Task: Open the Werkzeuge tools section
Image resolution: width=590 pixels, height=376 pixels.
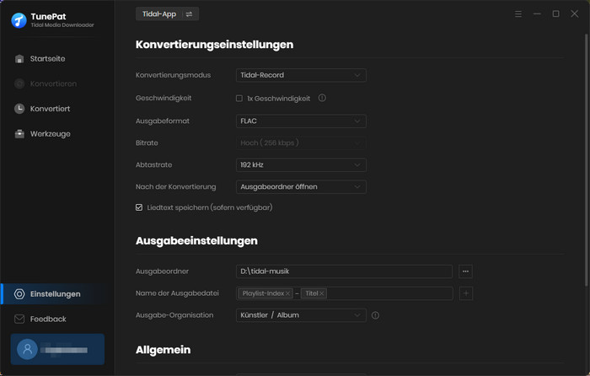Action: pyautogui.click(x=50, y=133)
